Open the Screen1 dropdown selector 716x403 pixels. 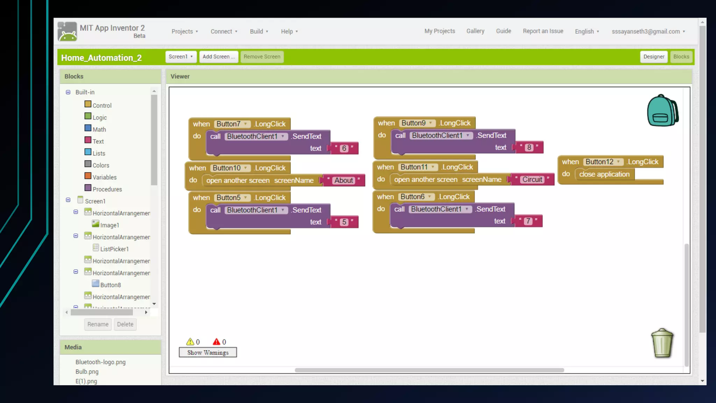[180, 57]
